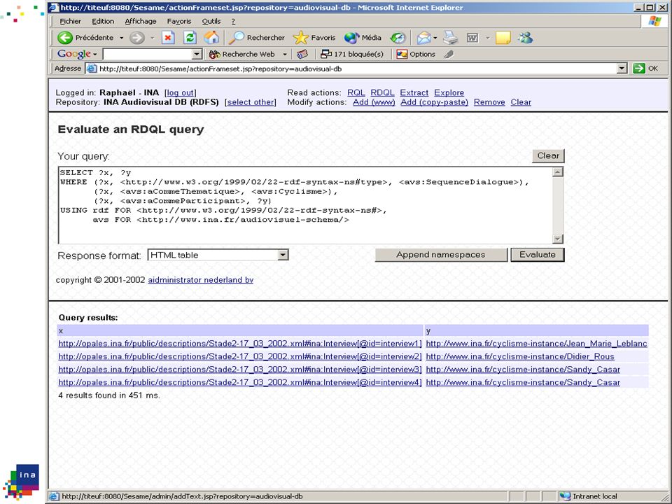Image resolution: width=672 pixels, height=504 pixels.
Task: Open the RQL read action
Action: [356, 93]
